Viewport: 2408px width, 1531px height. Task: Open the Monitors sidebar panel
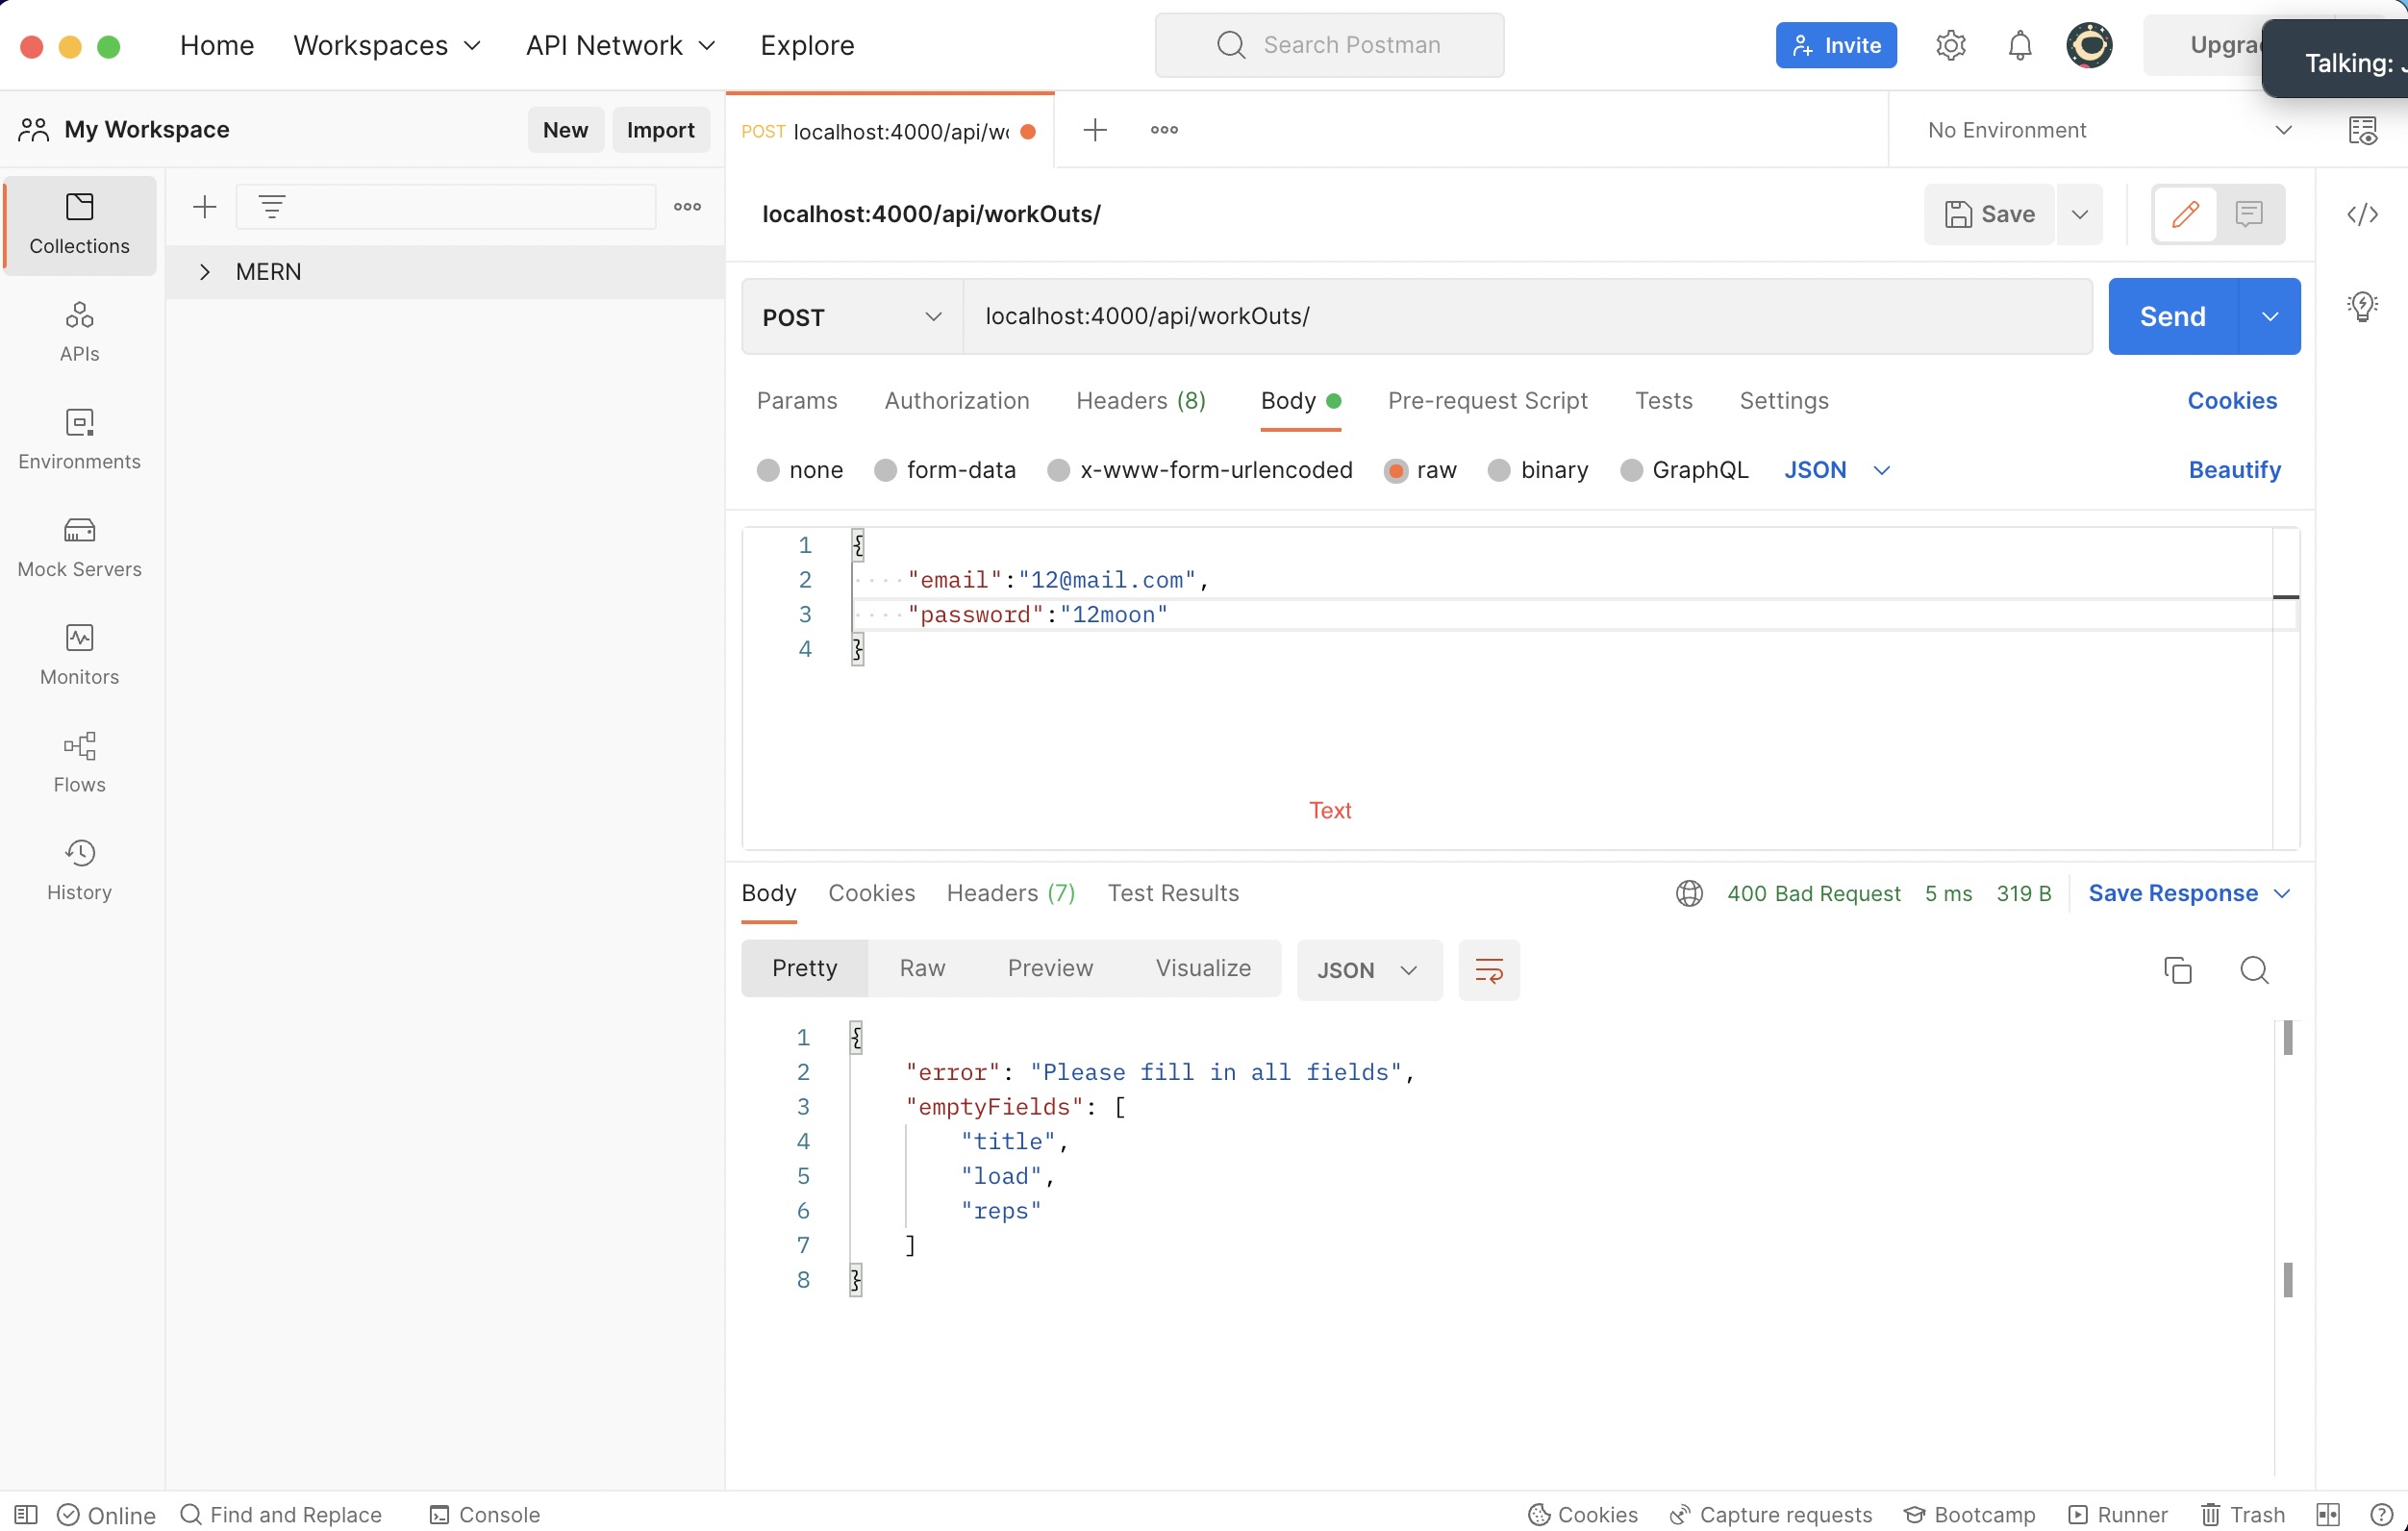pos(79,655)
